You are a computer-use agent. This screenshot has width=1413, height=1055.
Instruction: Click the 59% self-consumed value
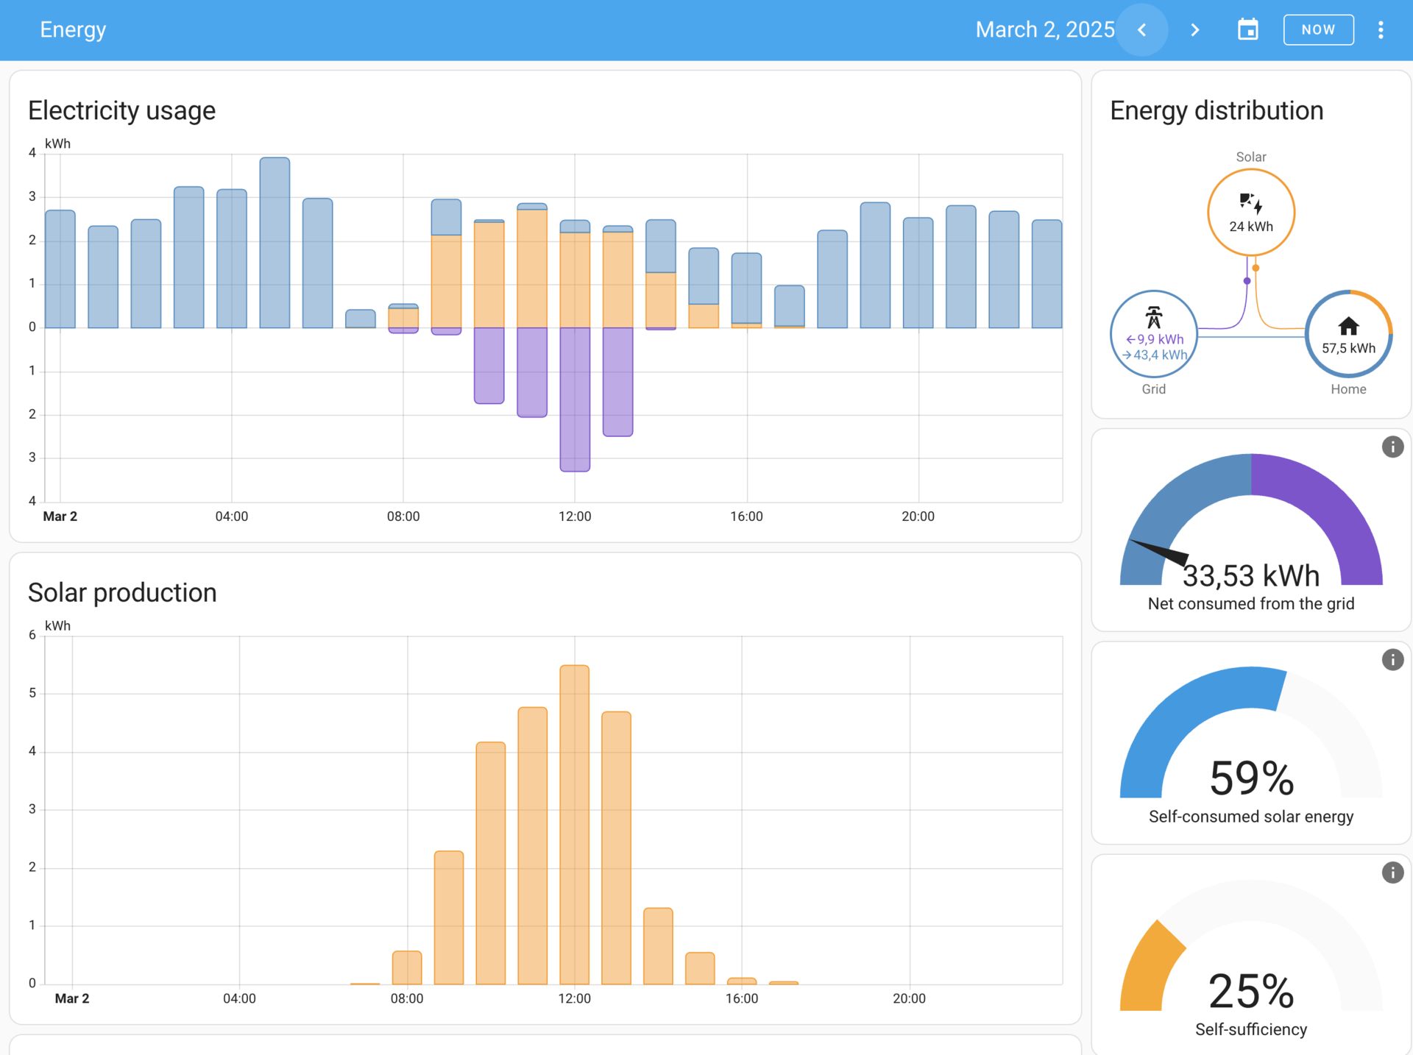click(x=1251, y=778)
